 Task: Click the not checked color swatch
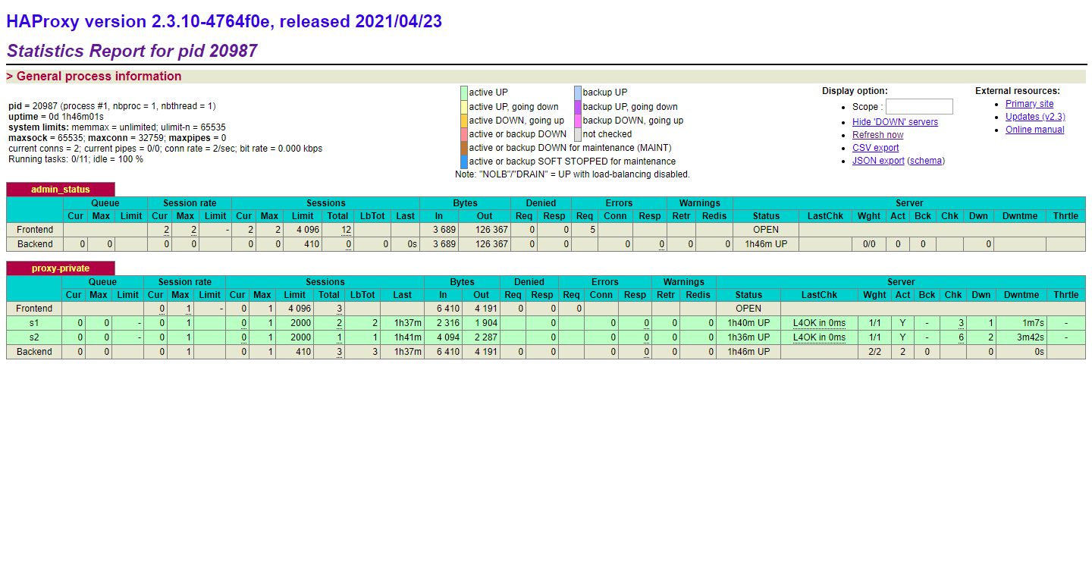point(578,134)
